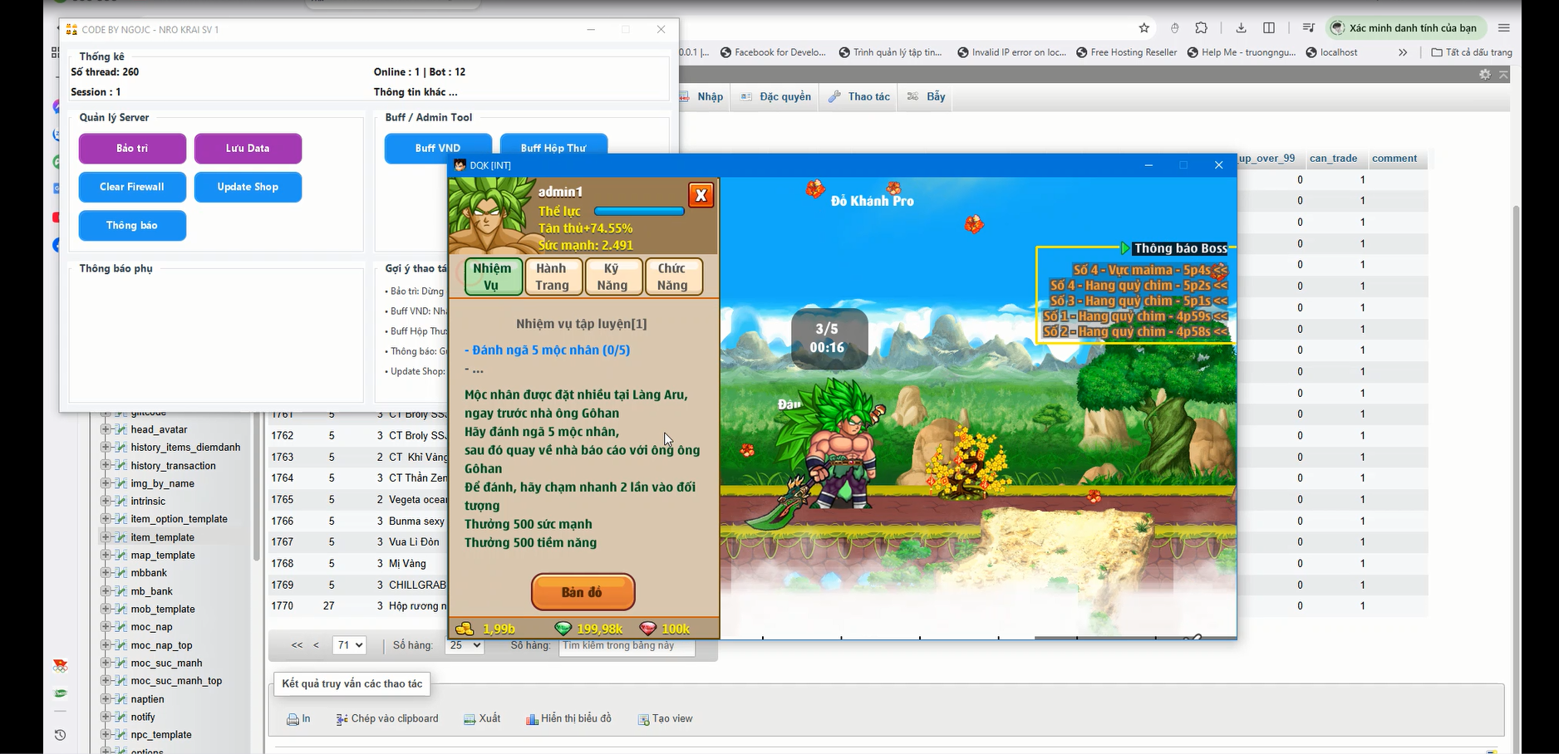Open the Bẫy tab in phpMyAdmin
This screenshot has height=754, width=1559.
tap(926, 97)
